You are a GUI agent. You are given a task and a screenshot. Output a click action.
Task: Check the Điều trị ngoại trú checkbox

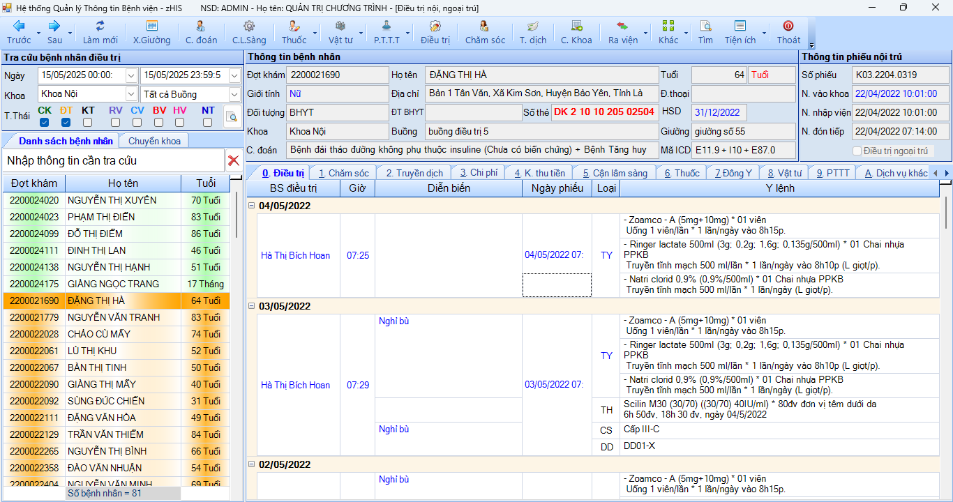(857, 149)
